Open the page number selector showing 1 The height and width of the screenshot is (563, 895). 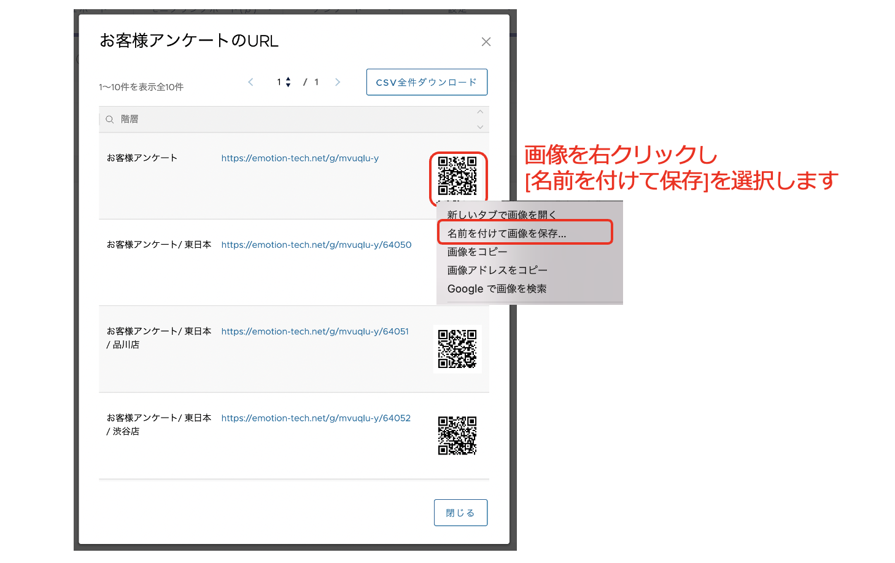(284, 82)
